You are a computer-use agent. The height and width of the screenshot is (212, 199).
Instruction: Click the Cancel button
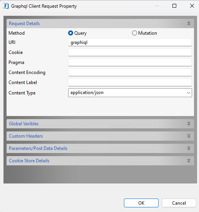click(179, 203)
